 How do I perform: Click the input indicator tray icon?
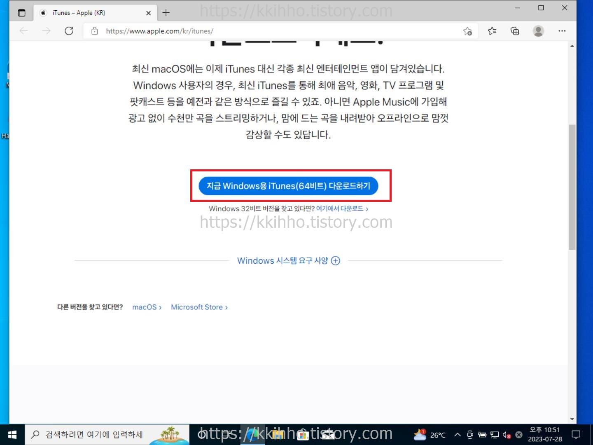(x=519, y=435)
